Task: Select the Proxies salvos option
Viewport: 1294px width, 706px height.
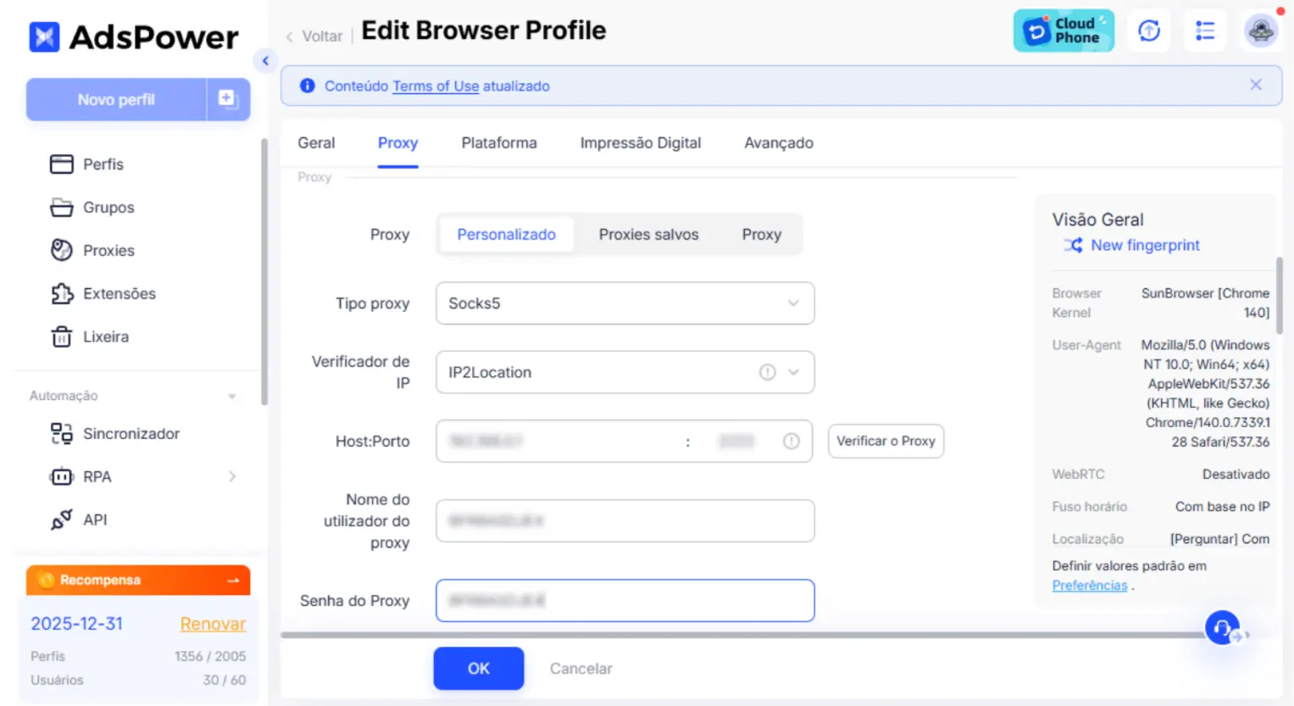Action: tap(648, 235)
